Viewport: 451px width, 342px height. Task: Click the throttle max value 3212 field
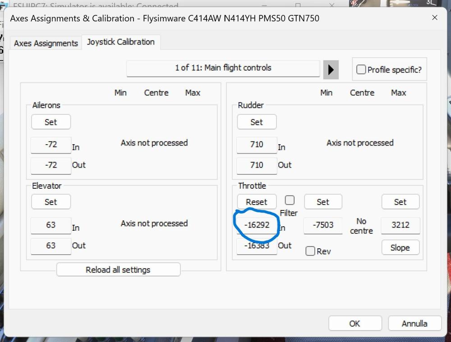point(400,225)
